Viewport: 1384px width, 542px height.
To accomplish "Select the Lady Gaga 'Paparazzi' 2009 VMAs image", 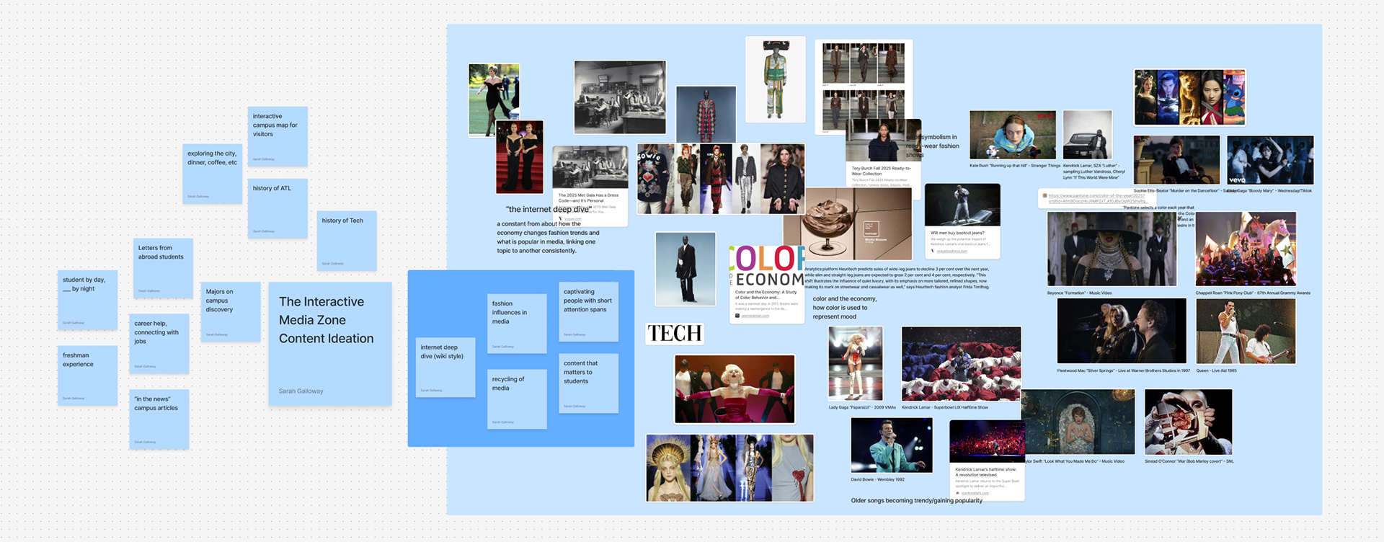I will pyautogui.click(x=856, y=363).
